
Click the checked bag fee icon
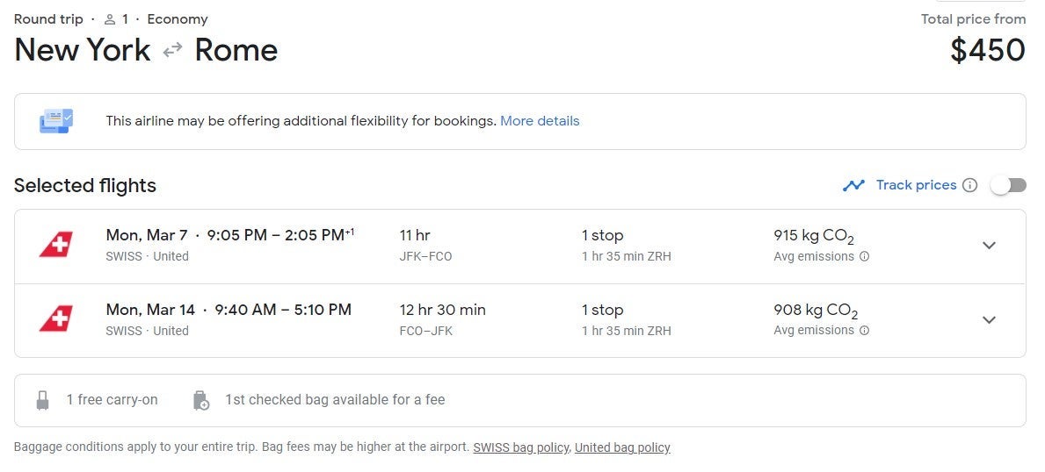coord(201,400)
